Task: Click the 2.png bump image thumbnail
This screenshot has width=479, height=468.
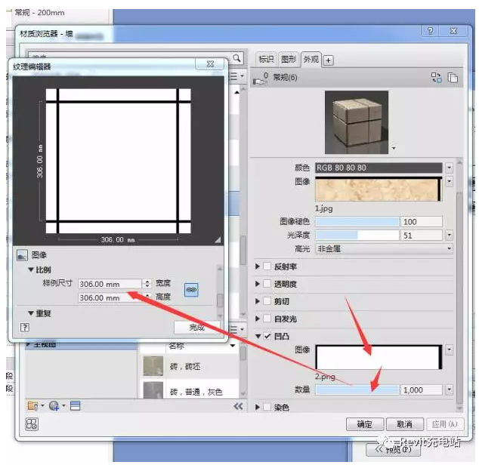Action: tap(379, 357)
